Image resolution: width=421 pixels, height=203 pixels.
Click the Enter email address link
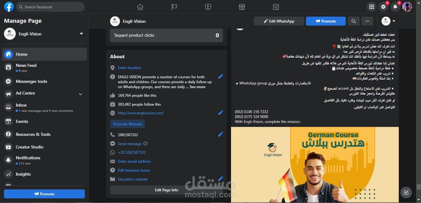tap(134, 161)
